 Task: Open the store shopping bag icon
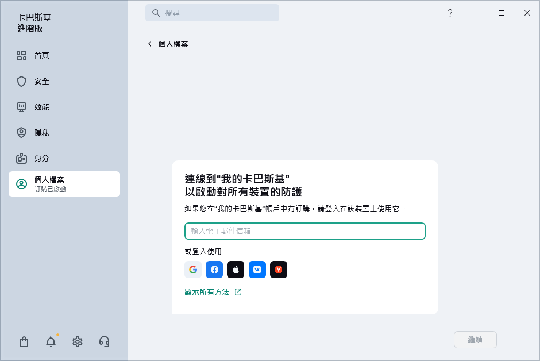24,341
